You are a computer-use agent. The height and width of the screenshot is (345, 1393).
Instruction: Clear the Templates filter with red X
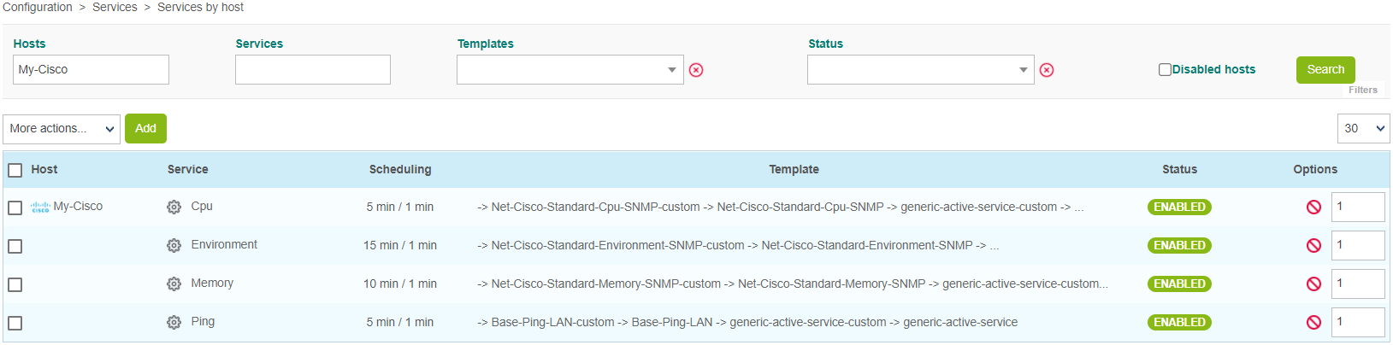pos(696,70)
